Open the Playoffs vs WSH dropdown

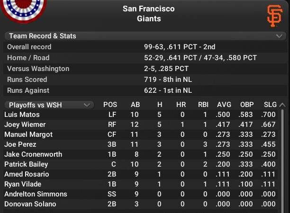[49, 105]
